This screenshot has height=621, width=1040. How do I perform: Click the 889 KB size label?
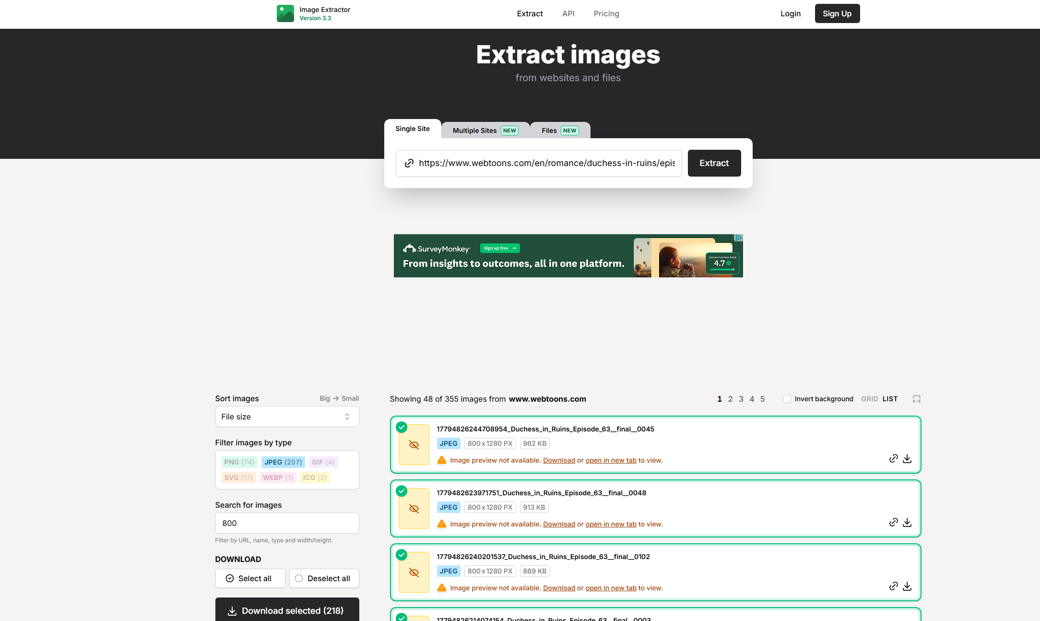pyautogui.click(x=535, y=571)
